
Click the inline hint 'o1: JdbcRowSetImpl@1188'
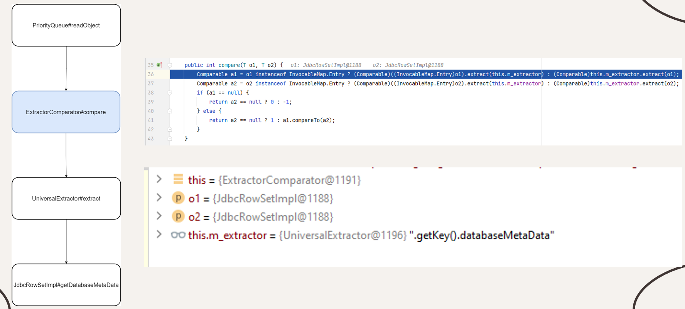pyautogui.click(x=326, y=65)
